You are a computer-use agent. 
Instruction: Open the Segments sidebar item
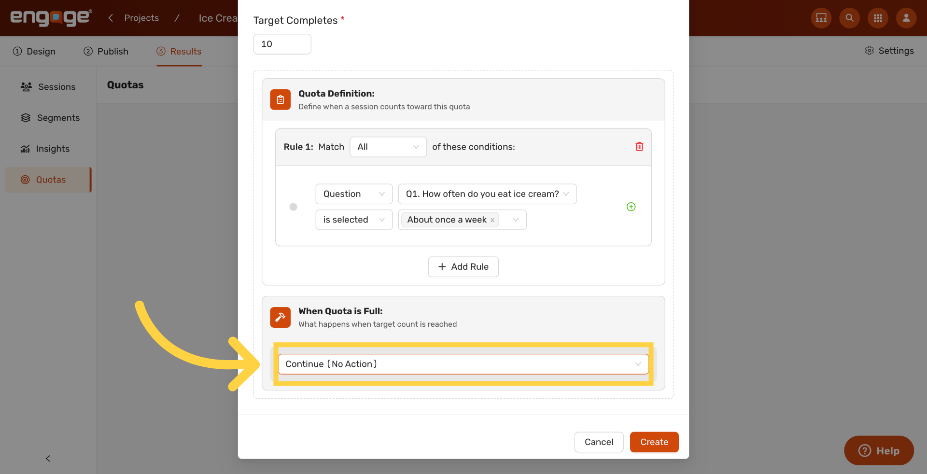(48, 118)
